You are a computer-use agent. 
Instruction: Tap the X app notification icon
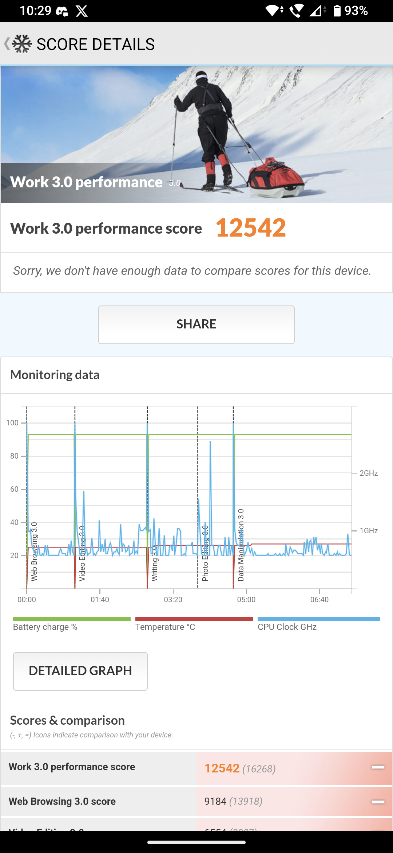(x=82, y=11)
